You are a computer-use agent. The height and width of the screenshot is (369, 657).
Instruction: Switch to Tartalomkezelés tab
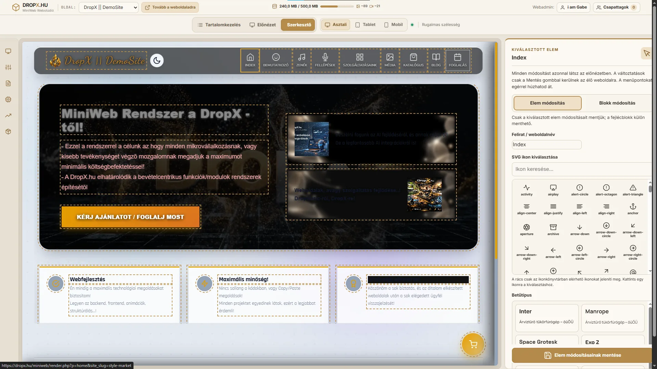[x=219, y=25]
